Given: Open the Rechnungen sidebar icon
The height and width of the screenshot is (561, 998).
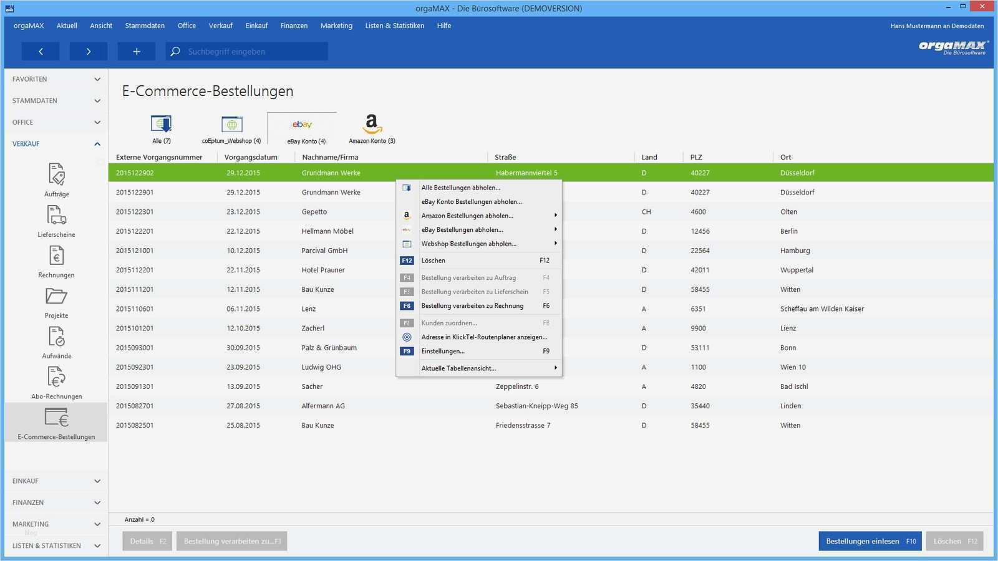Looking at the screenshot, I should point(56,256).
